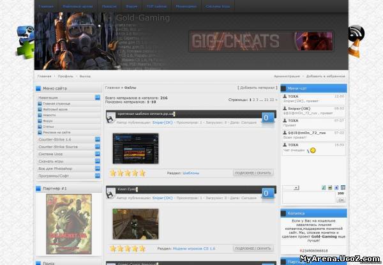Click Добавить в избранное
Image resolution: width=383 pixels, height=265 pixels.
[x=326, y=76]
